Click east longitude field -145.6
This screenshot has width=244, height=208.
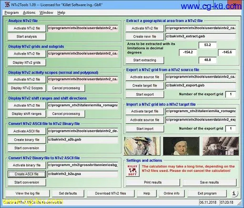pos(227,52)
